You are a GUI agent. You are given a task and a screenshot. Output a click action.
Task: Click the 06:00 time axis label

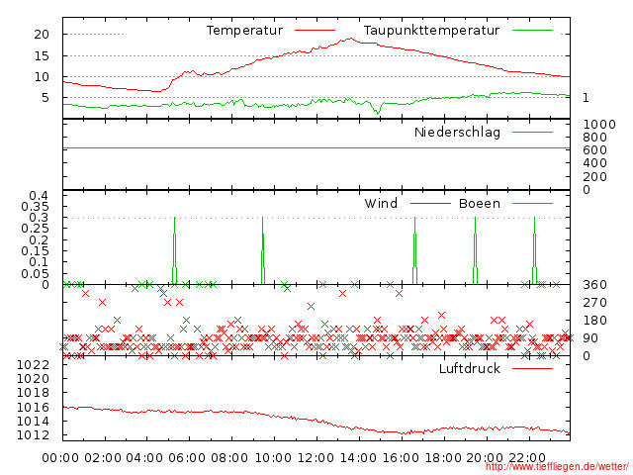187,458
